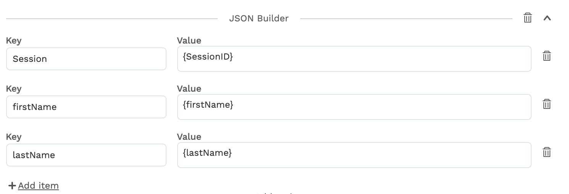Delete the lastName key-value row
This screenshot has width=569, height=194.
pos(547,152)
